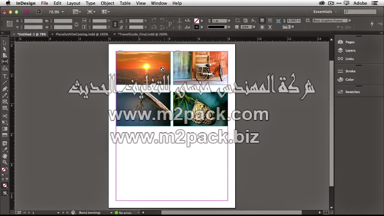Open the Object menu
Screen dimensions: 384x216
tap(107, 3)
